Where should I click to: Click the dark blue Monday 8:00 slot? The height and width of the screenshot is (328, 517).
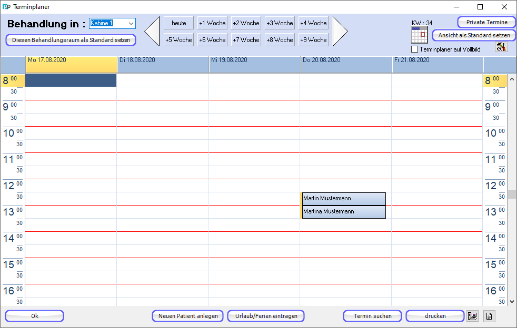[x=71, y=80]
